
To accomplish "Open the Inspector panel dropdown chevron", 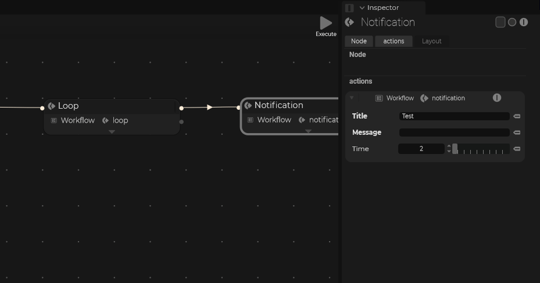I will (x=362, y=8).
